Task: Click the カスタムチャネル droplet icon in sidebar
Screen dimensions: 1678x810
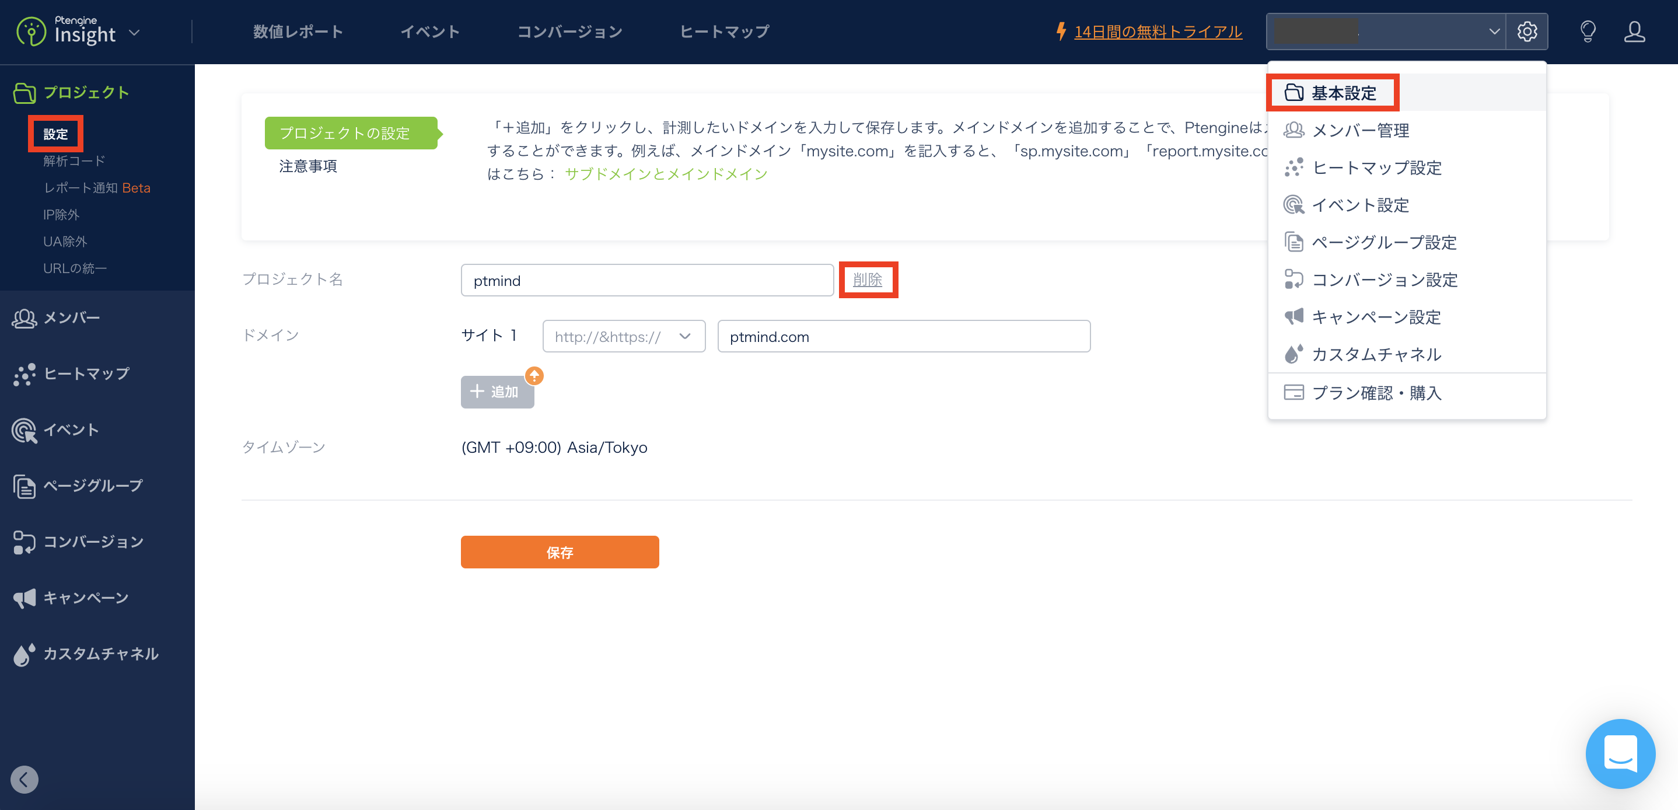Action: click(24, 654)
